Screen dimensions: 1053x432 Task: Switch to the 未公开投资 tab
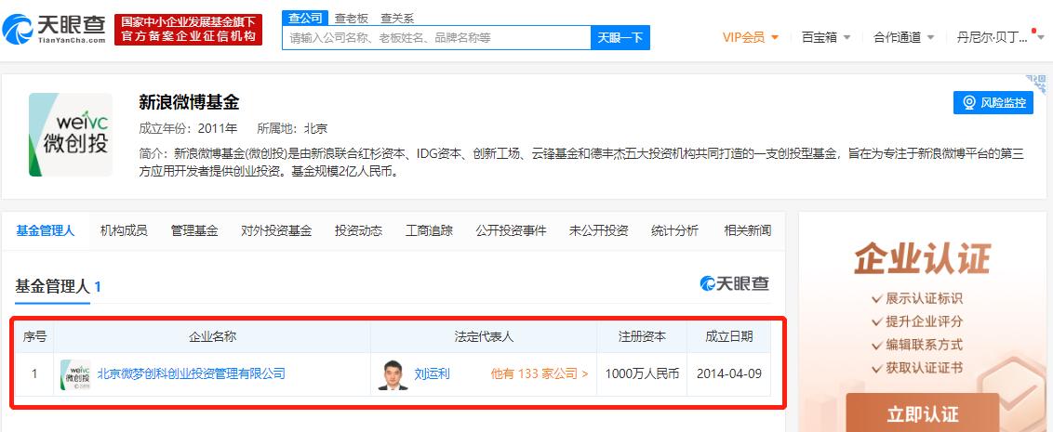[x=598, y=230]
